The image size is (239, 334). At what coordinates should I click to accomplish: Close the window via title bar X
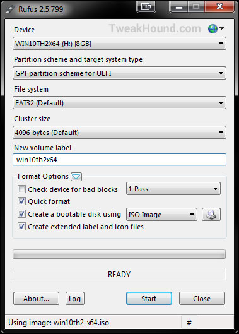click(219, 7)
